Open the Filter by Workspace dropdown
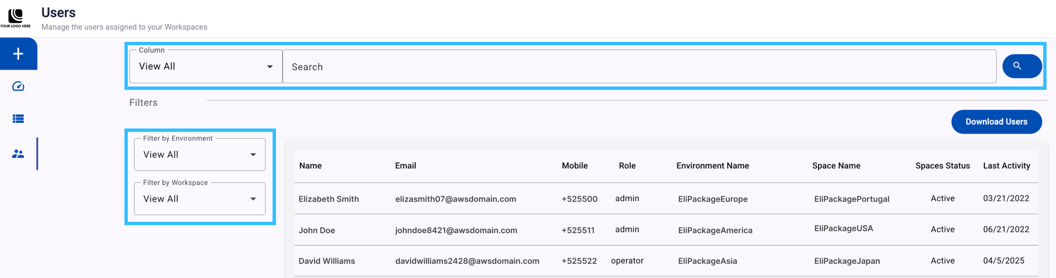This screenshot has height=278, width=1056. (x=199, y=199)
